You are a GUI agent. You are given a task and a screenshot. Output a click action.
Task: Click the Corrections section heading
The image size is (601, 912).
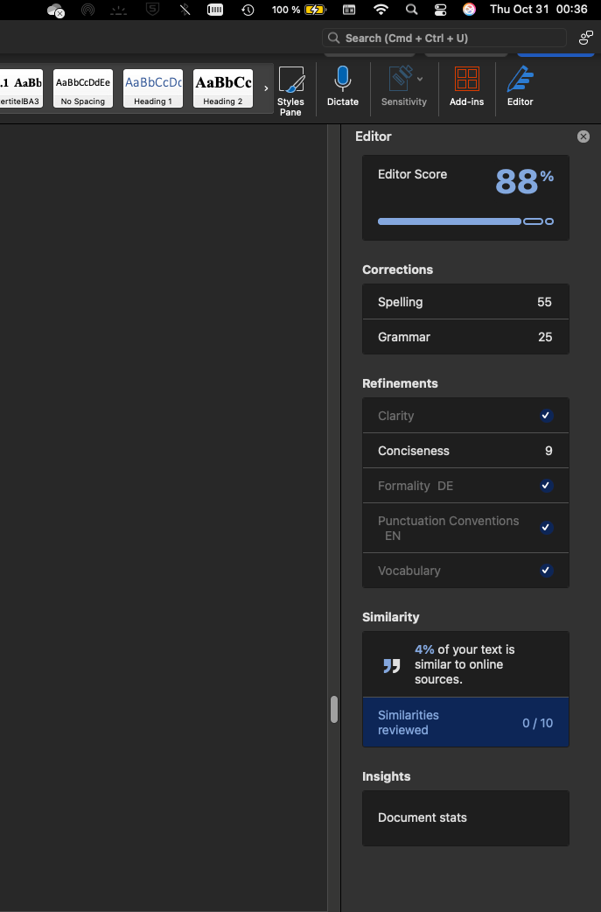click(x=397, y=270)
